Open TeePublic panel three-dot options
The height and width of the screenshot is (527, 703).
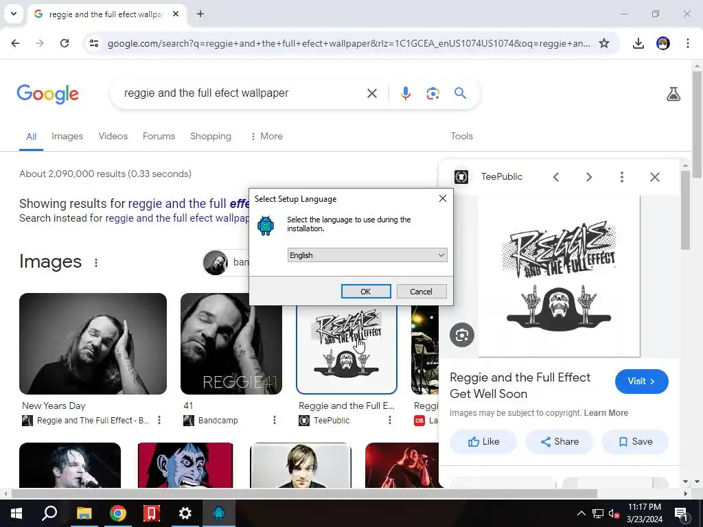(x=621, y=177)
